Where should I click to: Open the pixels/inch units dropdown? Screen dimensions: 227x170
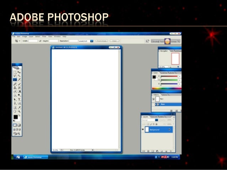tap(92, 41)
